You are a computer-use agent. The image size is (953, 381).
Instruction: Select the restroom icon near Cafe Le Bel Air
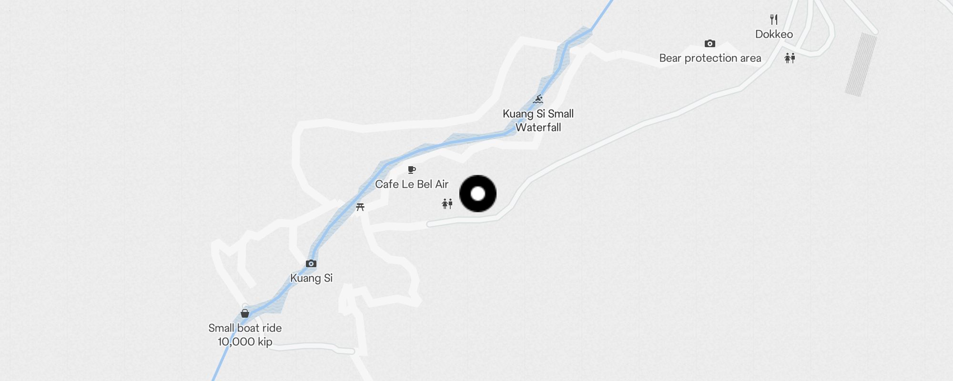coord(447,204)
